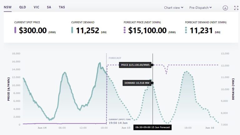The height and width of the screenshot is (135, 240).
Task: Switch to the VIC region tab
Action: (x=36, y=7)
